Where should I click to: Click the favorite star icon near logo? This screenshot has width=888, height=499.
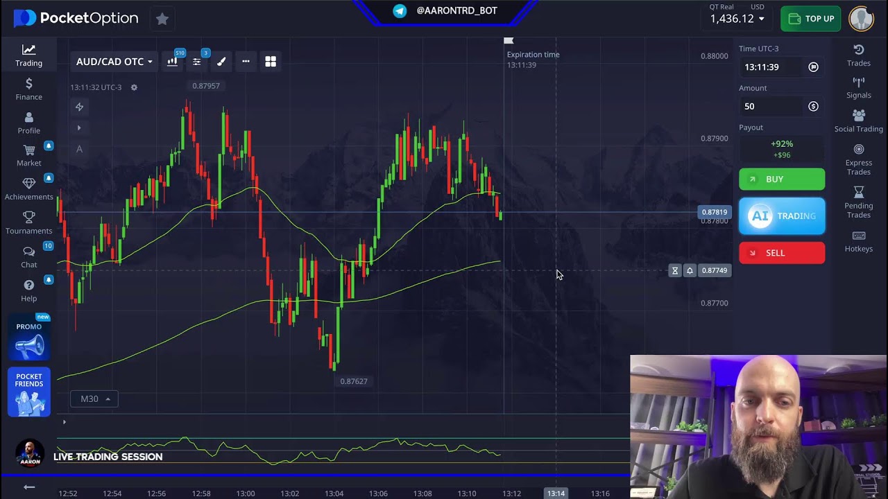(x=162, y=19)
